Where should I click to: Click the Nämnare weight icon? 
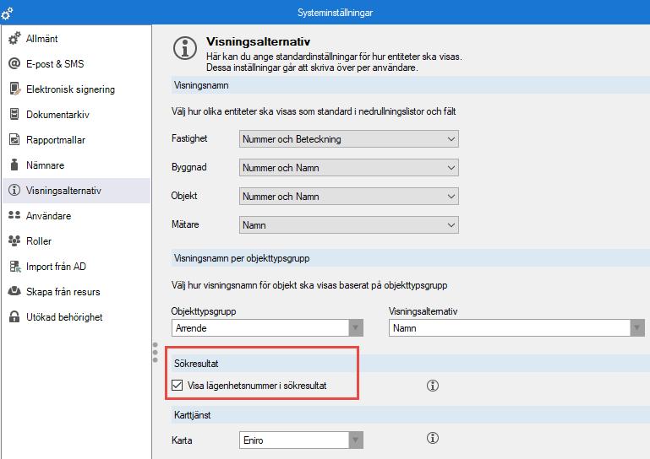(14, 165)
